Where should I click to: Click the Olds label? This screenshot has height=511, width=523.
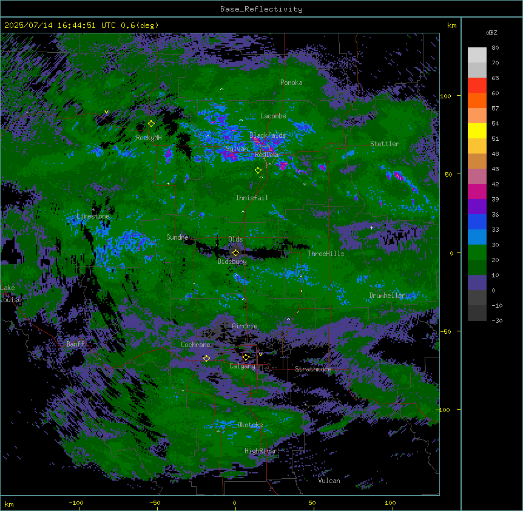pos(235,239)
